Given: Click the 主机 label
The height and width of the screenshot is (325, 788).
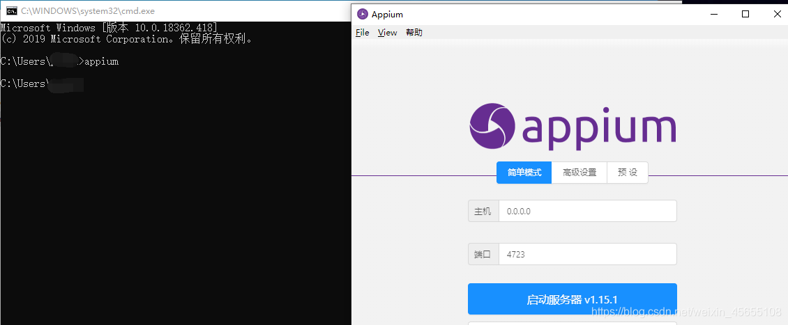Looking at the screenshot, I should click(x=483, y=211).
